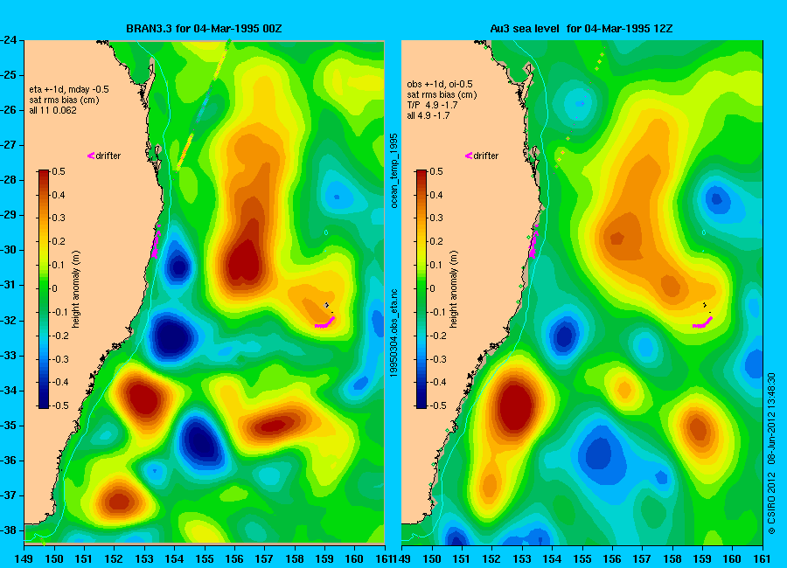Click the "-0.3" tick on the right colour bar
This screenshot has width=787, height=568.
(437, 359)
